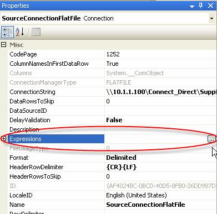
Task: Select the DelayValidation property
Action: (x=30, y=120)
